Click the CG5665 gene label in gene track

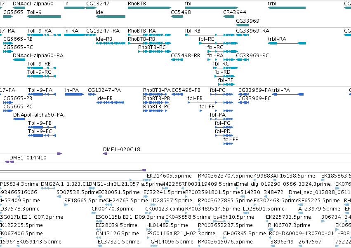click(13, 12)
